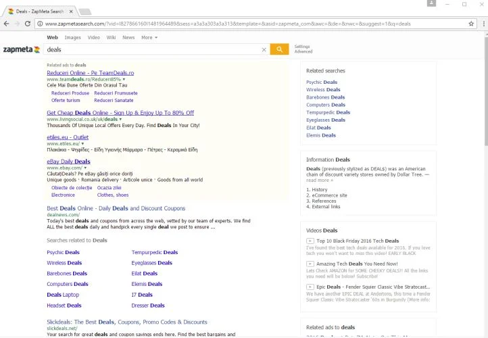488x338 pixels.
Task: Open Top 10 Black Friday 2016 video
Action: [x=358, y=241]
